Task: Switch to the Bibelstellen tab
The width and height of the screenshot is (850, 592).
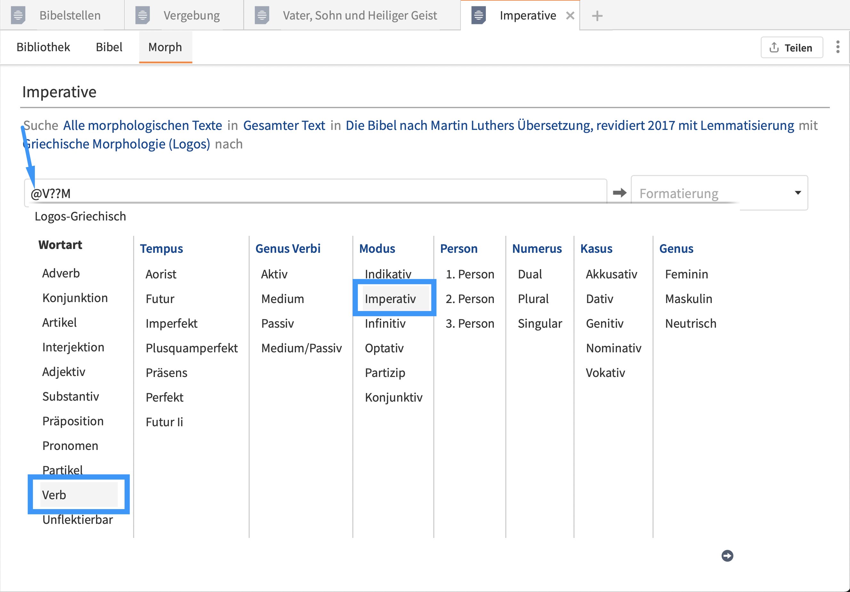Action: click(x=62, y=16)
